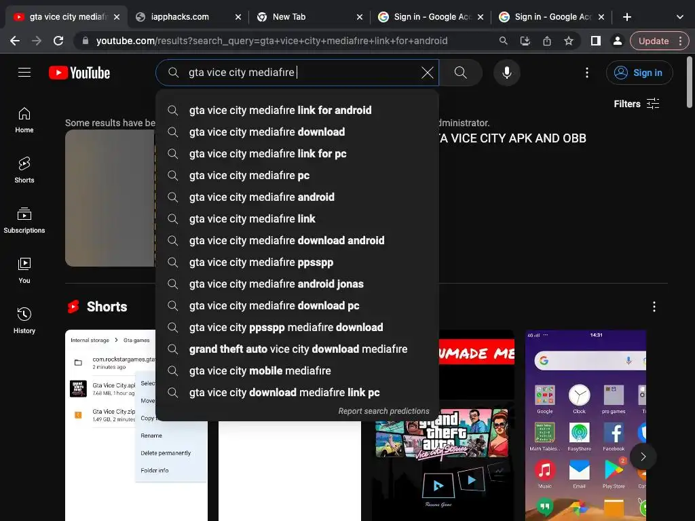Choose suggestion 'mediafire download android'
Screen dimensions: 695x521
point(297,241)
